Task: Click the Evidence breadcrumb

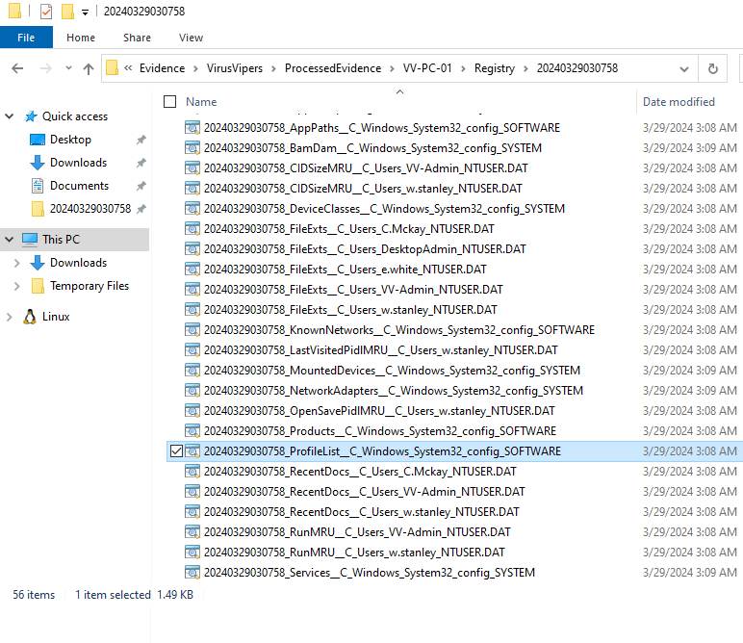Action: click(x=162, y=68)
